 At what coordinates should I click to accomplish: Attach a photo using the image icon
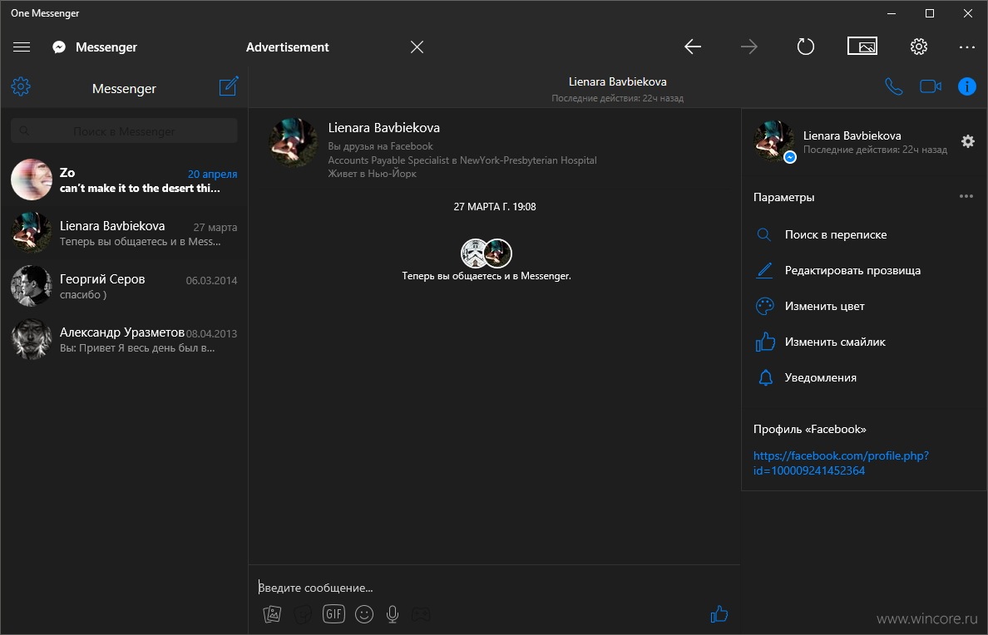click(x=272, y=613)
